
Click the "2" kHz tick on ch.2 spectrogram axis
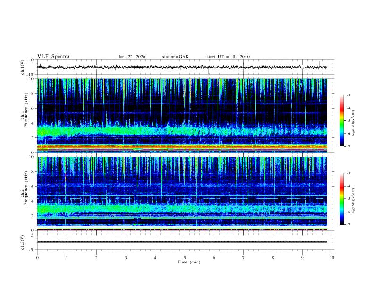(x=33, y=216)
